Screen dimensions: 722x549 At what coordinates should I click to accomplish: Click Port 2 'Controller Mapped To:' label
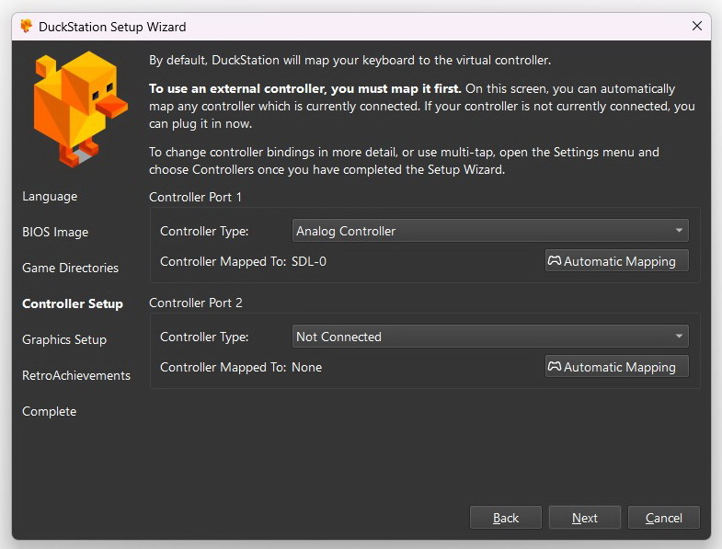coord(223,367)
